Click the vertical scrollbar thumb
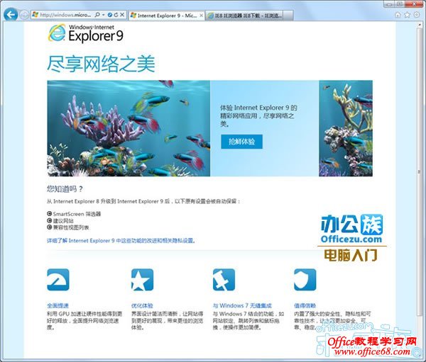The height and width of the screenshot is (362, 426). click(419, 171)
